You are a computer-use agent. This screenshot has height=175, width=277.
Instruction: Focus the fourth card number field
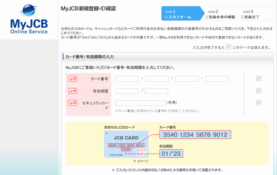217,79
